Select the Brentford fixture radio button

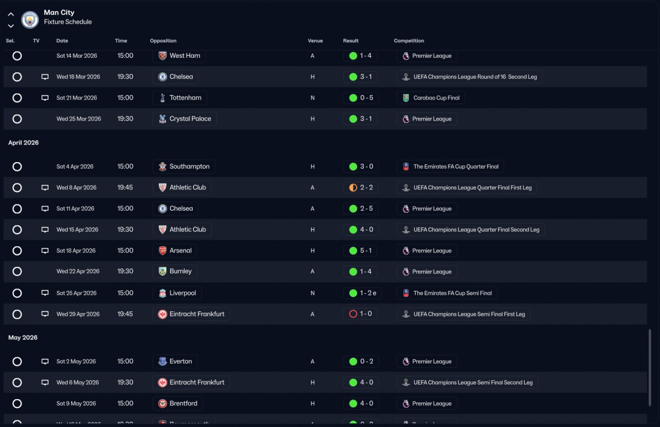[x=17, y=404]
